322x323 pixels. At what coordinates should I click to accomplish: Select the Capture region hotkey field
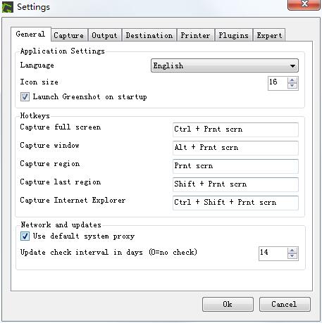(235, 166)
